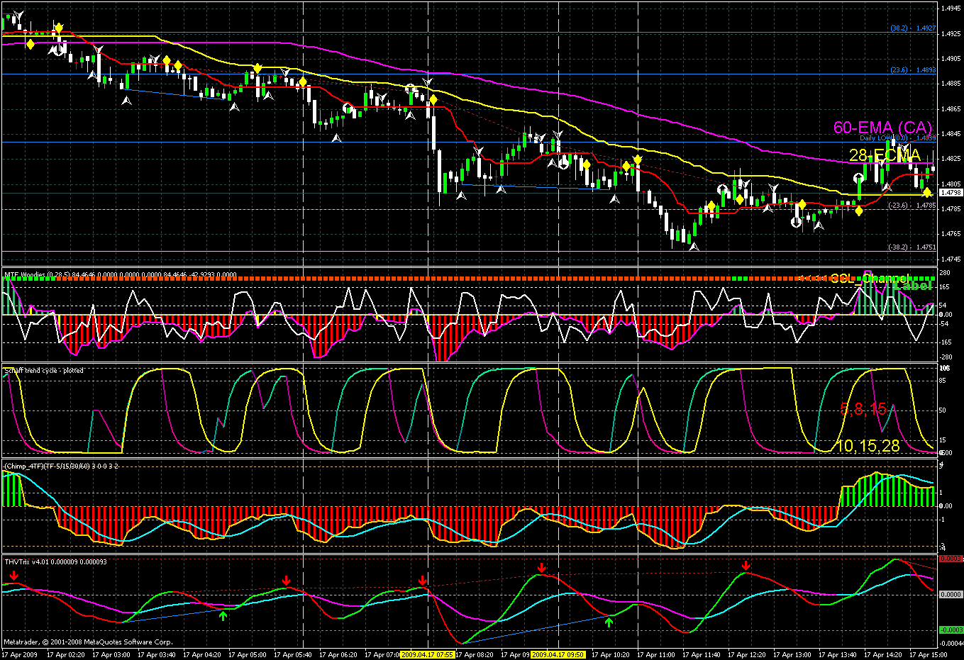This screenshot has width=964, height=660.
Task: Click the 17 Apr 13:40 time label
Action: point(839,655)
